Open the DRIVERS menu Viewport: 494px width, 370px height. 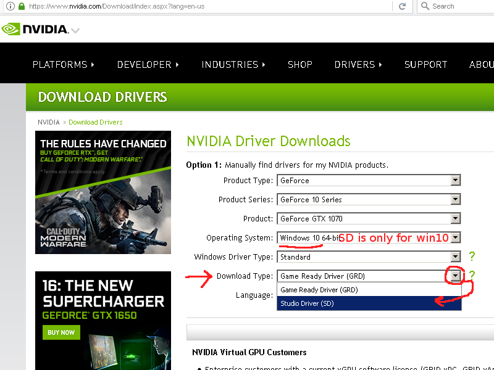coord(358,65)
